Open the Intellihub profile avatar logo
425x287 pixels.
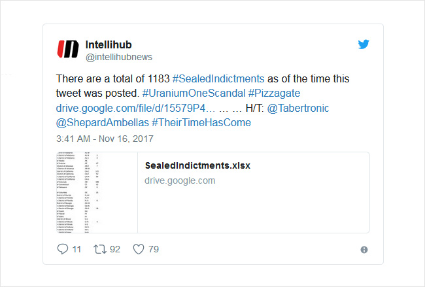click(x=68, y=49)
